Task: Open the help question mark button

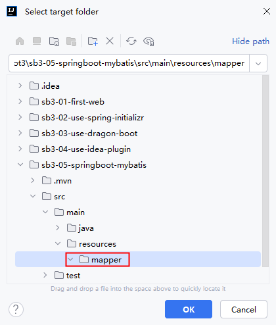Action: [16, 309]
